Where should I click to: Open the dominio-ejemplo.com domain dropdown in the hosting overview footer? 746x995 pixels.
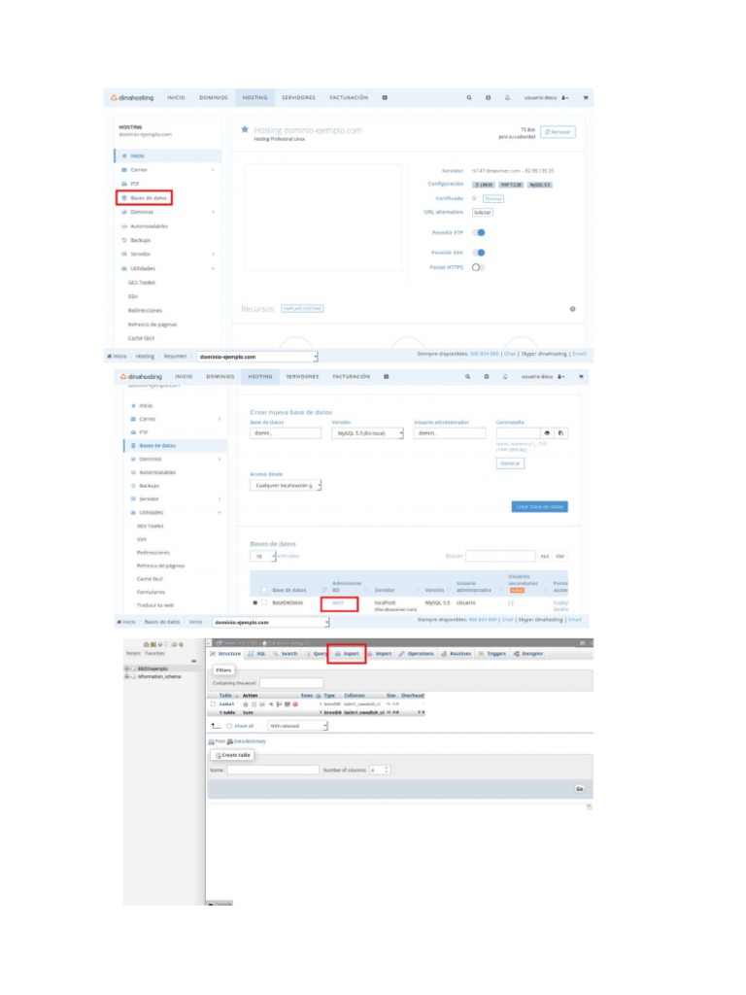(x=256, y=357)
